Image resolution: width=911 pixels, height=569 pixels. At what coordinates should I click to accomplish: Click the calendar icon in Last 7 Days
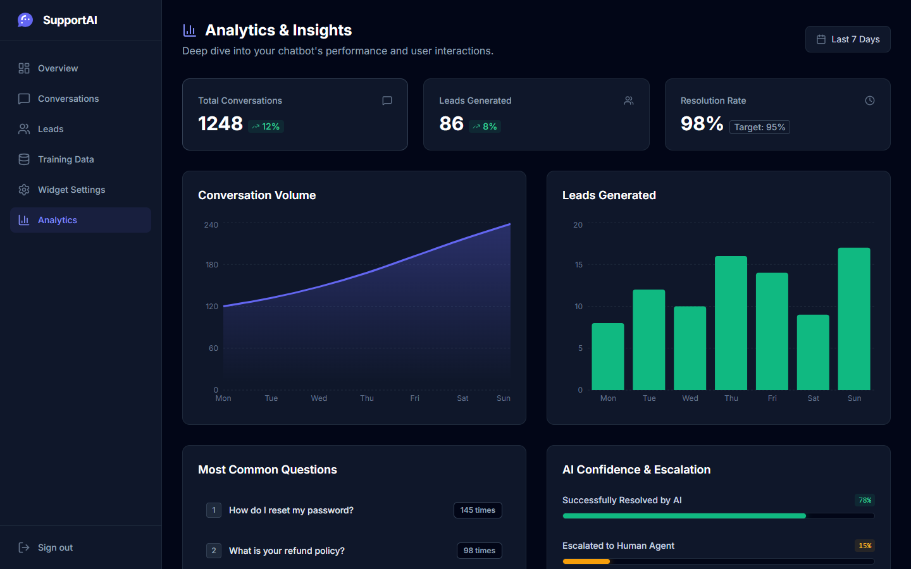821,39
